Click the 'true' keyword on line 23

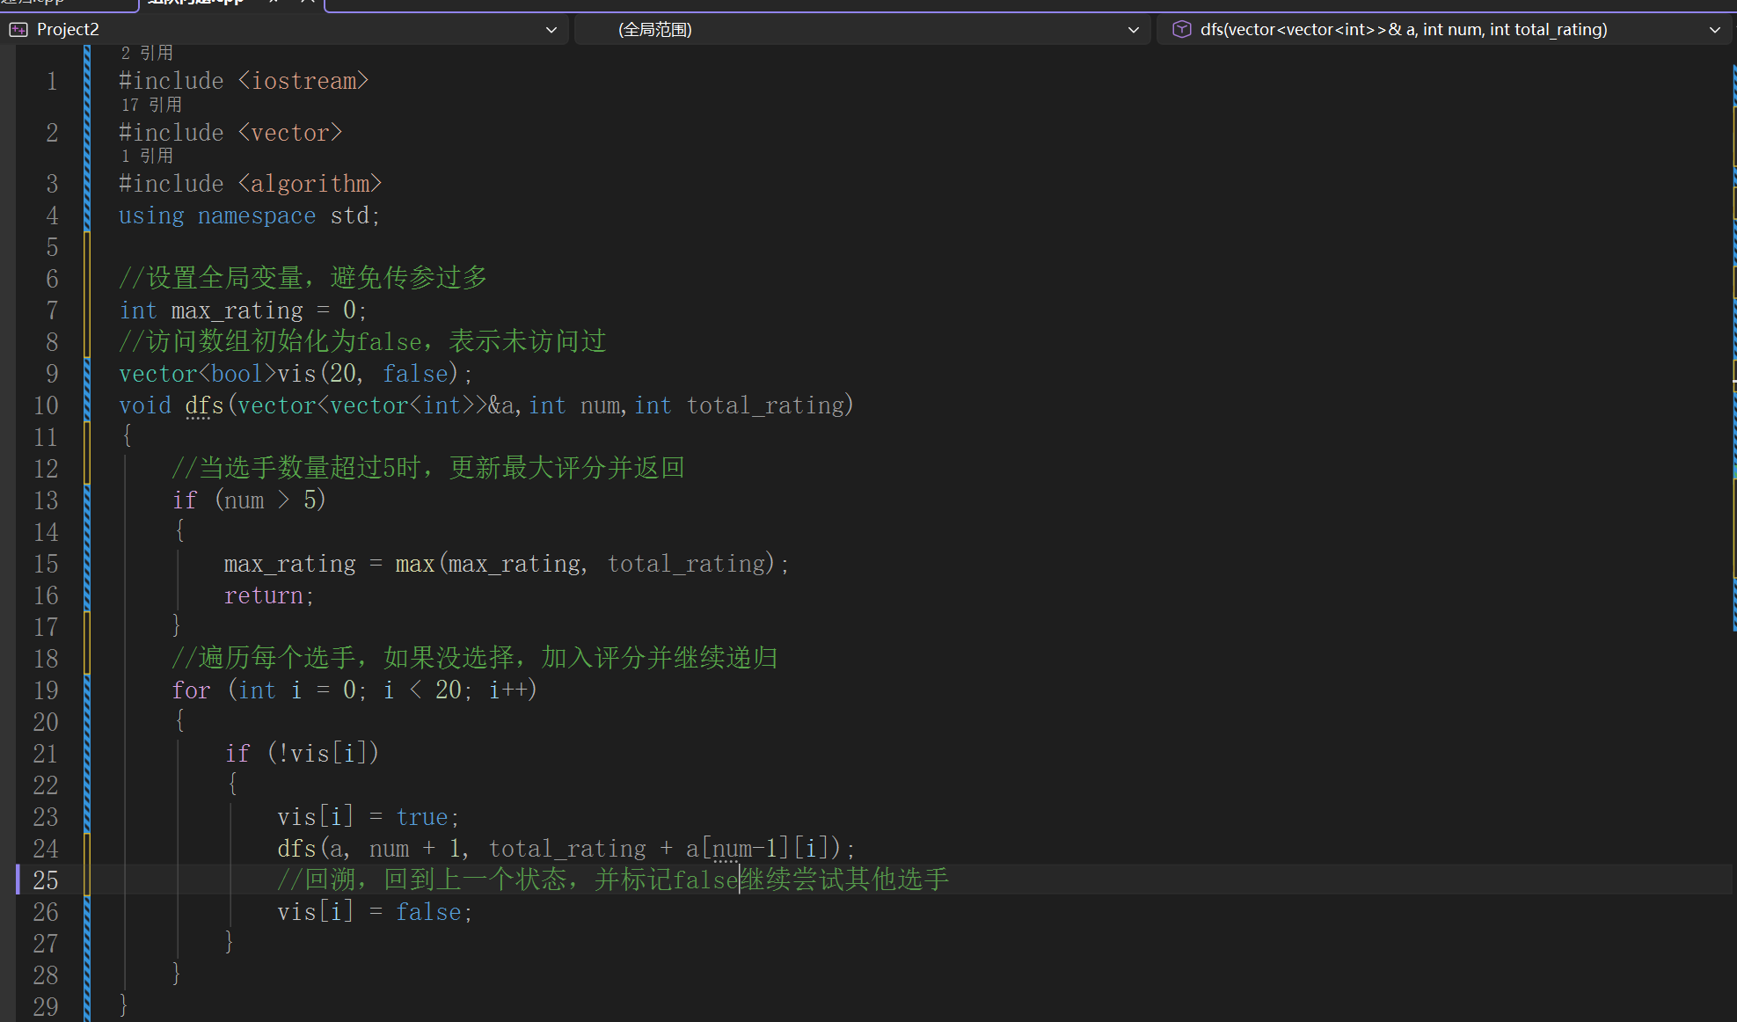tap(421, 817)
